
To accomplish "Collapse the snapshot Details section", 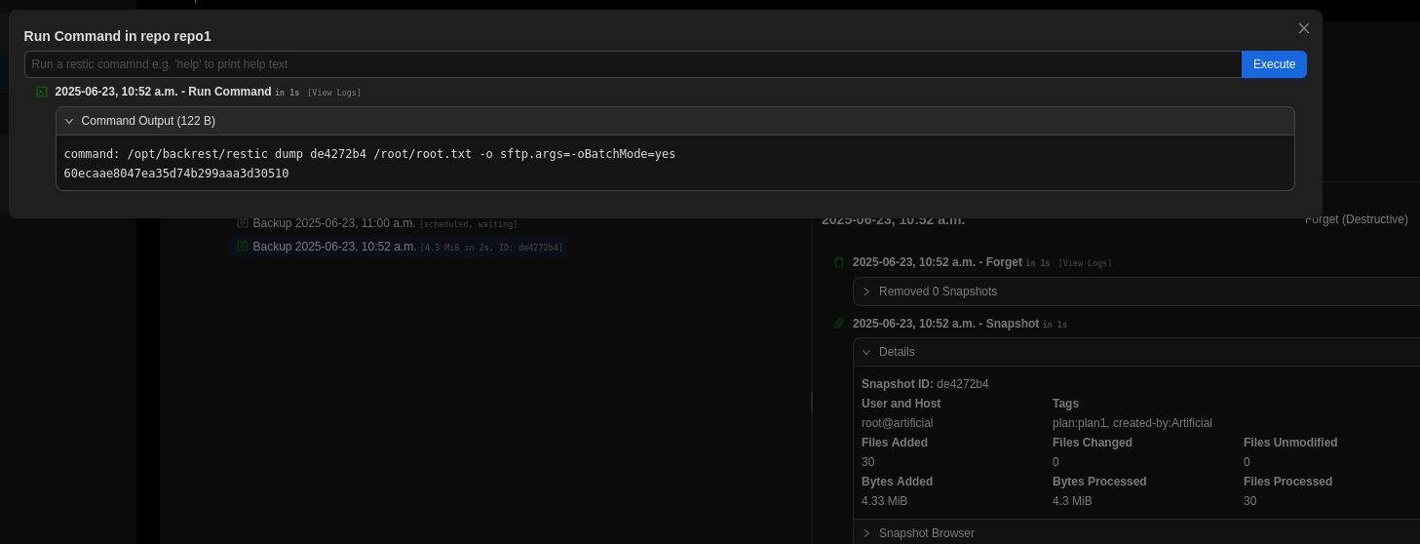I will point(866,352).
